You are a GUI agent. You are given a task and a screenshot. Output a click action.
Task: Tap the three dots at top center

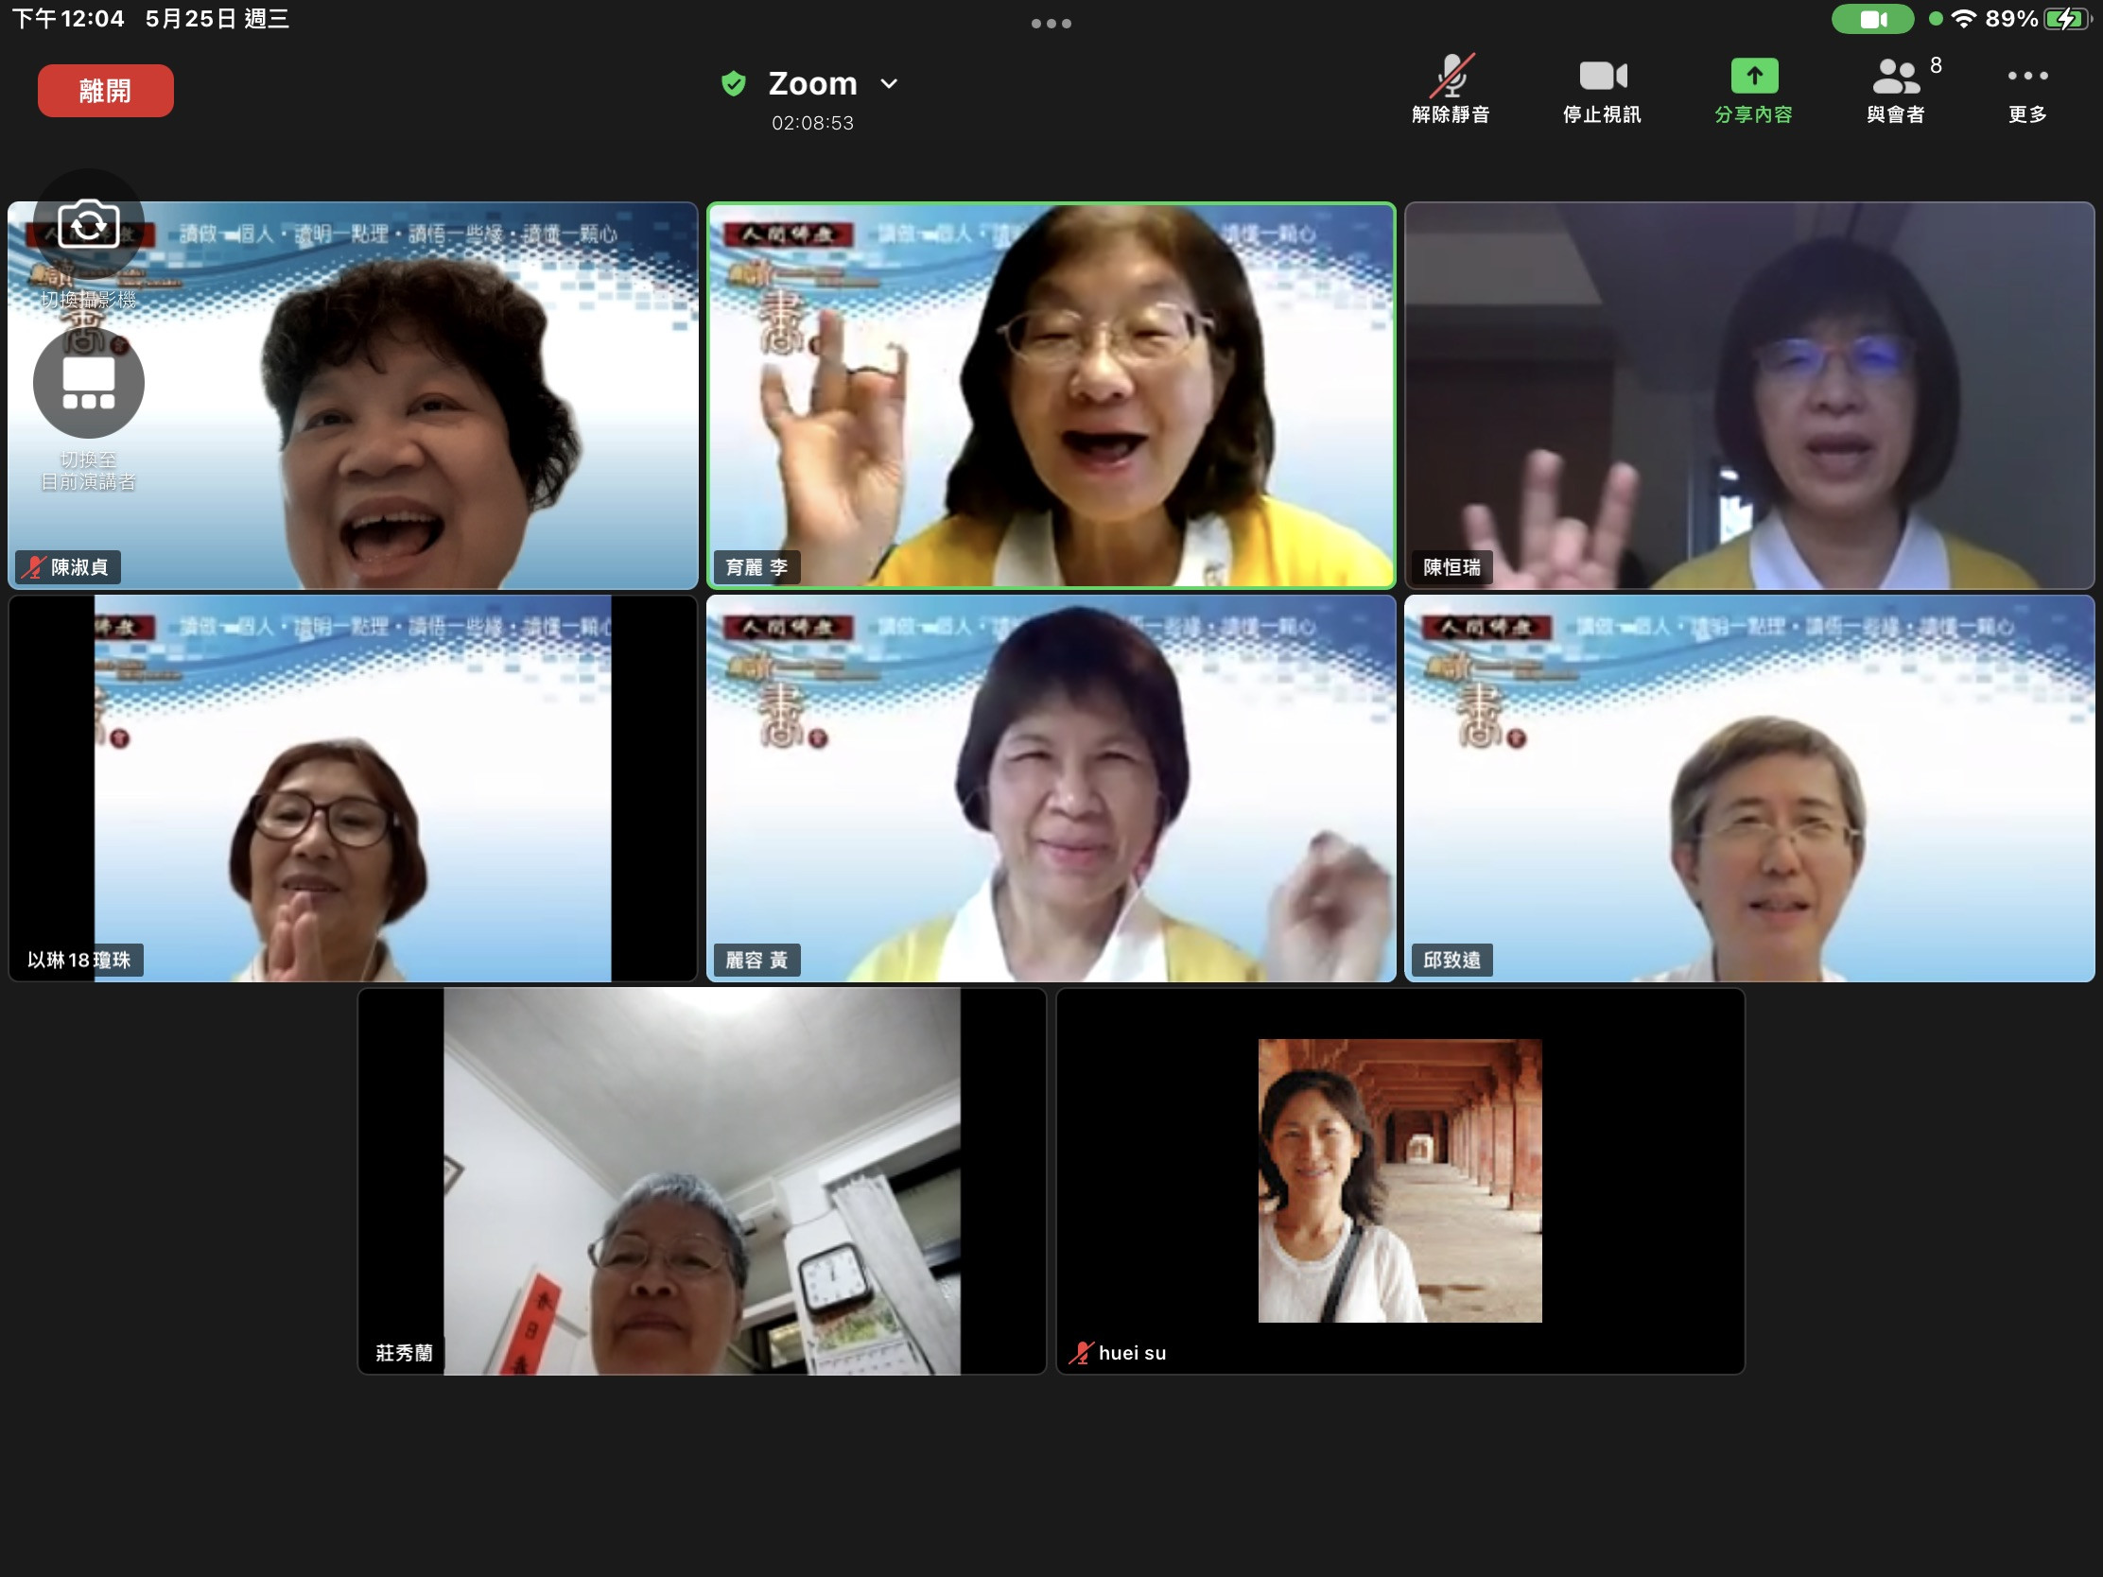click(x=1051, y=23)
